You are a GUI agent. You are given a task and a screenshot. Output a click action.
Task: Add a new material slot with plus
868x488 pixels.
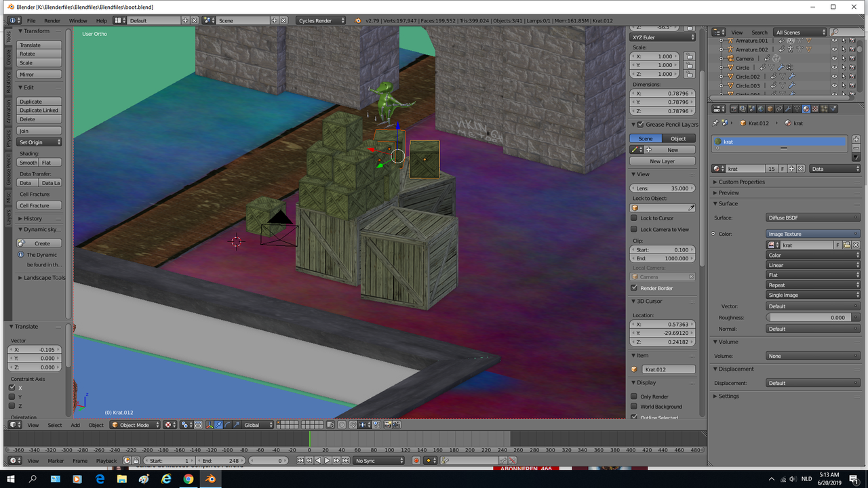(x=856, y=139)
